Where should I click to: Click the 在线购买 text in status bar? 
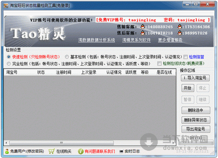(x=64, y=151)
